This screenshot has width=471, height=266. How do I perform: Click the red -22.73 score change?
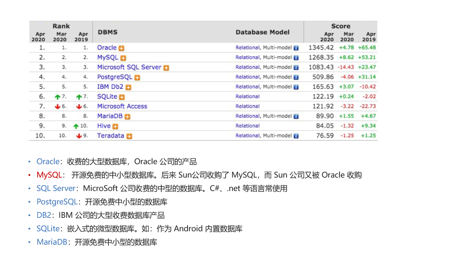click(367, 106)
